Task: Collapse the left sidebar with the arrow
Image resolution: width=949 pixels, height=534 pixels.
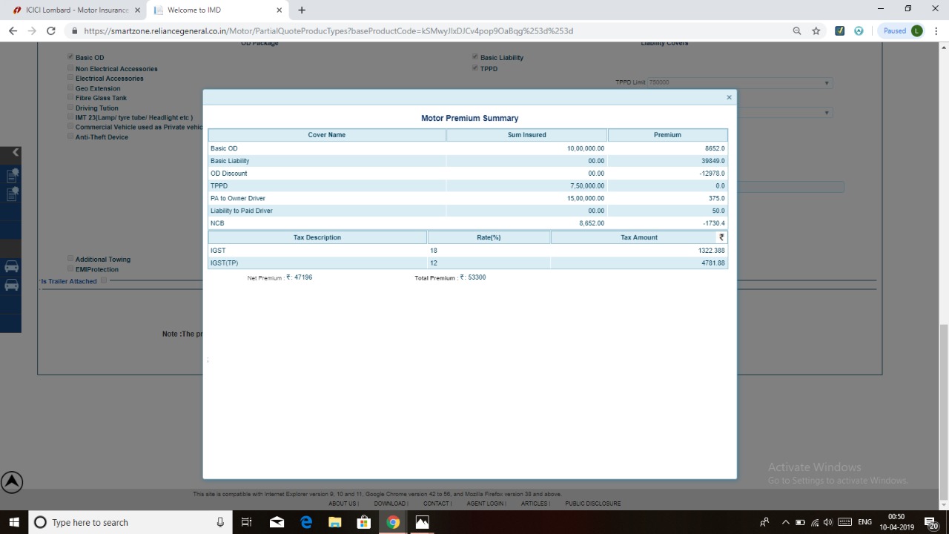Action: (x=16, y=152)
